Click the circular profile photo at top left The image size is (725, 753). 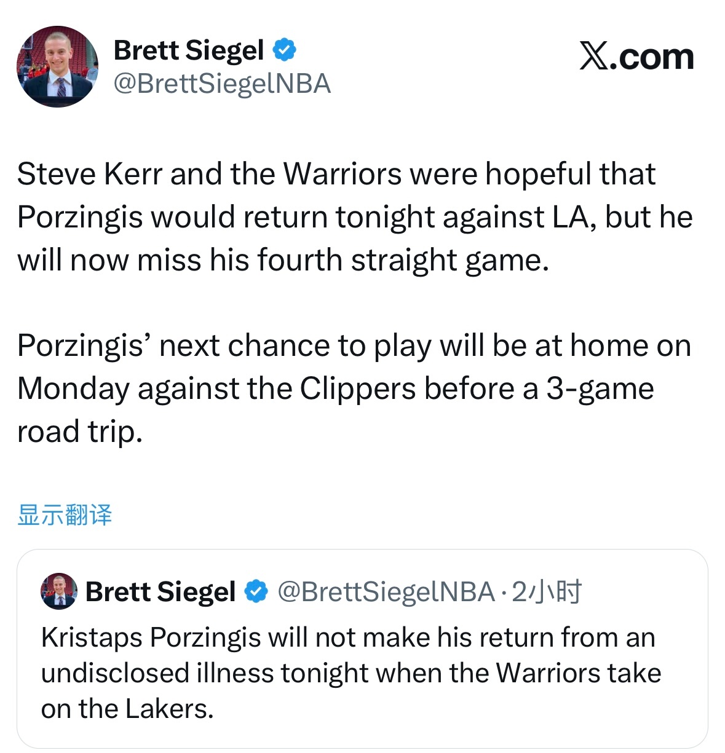[57, 68]
